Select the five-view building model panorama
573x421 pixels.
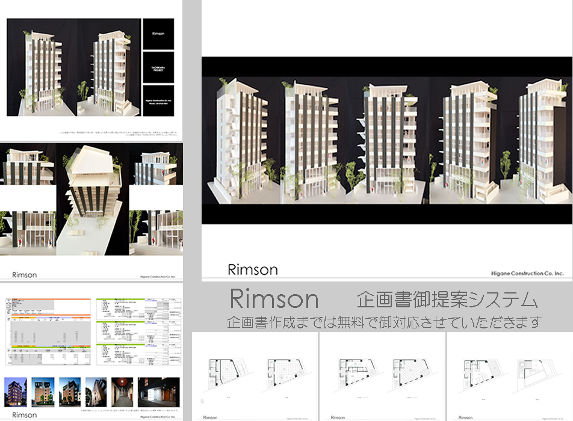coord(387,141)
